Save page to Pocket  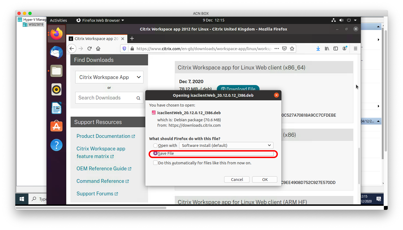point(284,49)
